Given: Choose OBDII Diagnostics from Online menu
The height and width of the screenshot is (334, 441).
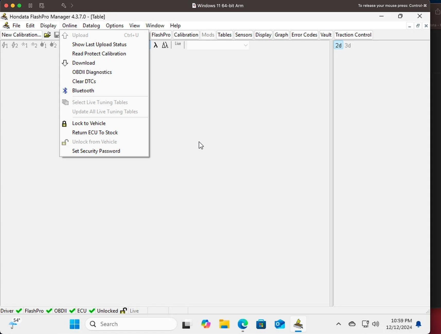Looking at the screenshot, I should coord(92,72).
